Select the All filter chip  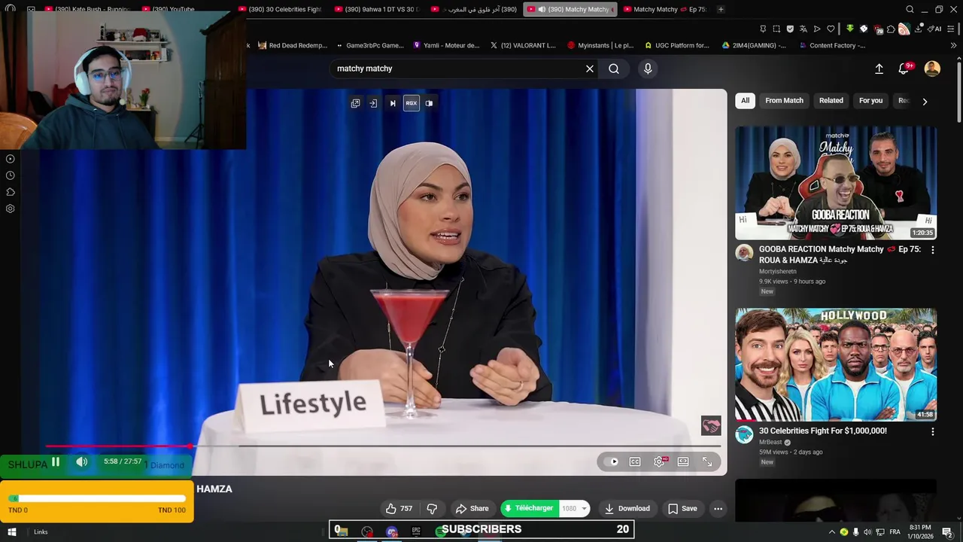point(745,101)
